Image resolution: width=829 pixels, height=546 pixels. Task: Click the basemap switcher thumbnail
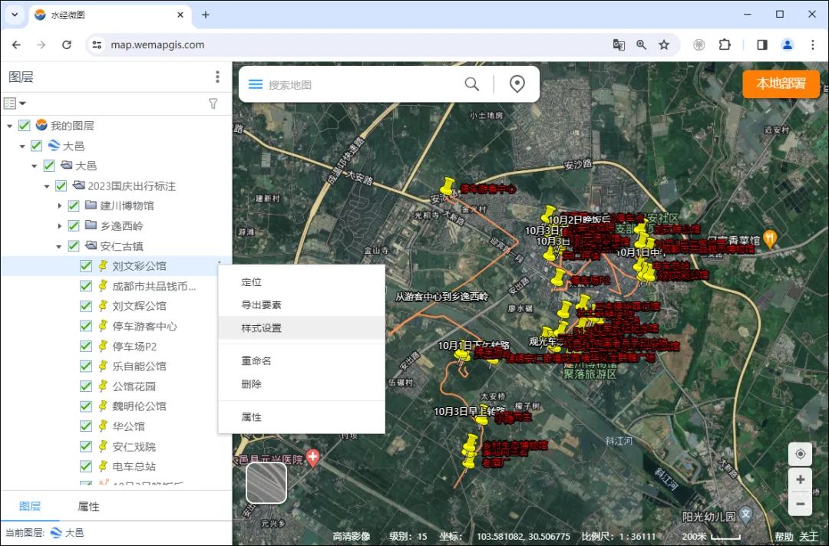pyautogui.click(x=266, y=483)
